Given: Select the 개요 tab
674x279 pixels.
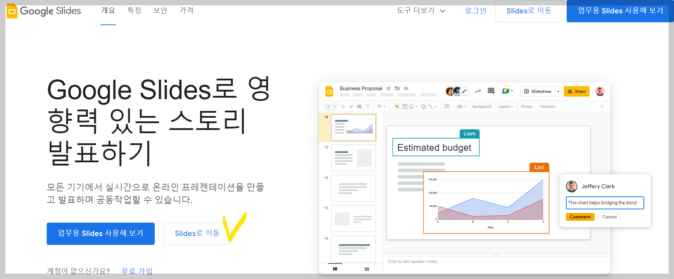Looking at the screenshot, I should pyautogui.click(x=108, y=10).
